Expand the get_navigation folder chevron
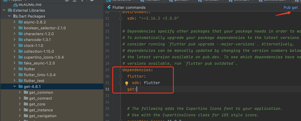Screen dimensions: 301x121 tap(20, 116)
